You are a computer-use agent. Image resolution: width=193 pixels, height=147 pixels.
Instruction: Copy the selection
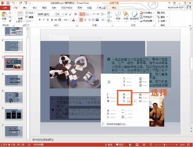10,17
